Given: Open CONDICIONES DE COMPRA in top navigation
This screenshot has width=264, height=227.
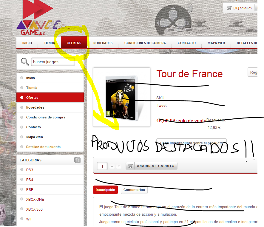Looking at the screenshot, I should [145, 43].
